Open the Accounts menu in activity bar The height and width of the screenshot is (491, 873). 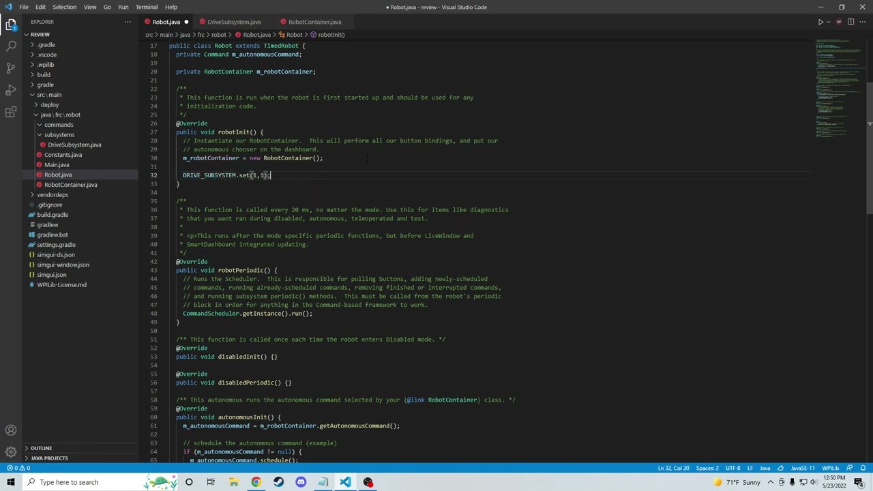click(x=11, y=430)
